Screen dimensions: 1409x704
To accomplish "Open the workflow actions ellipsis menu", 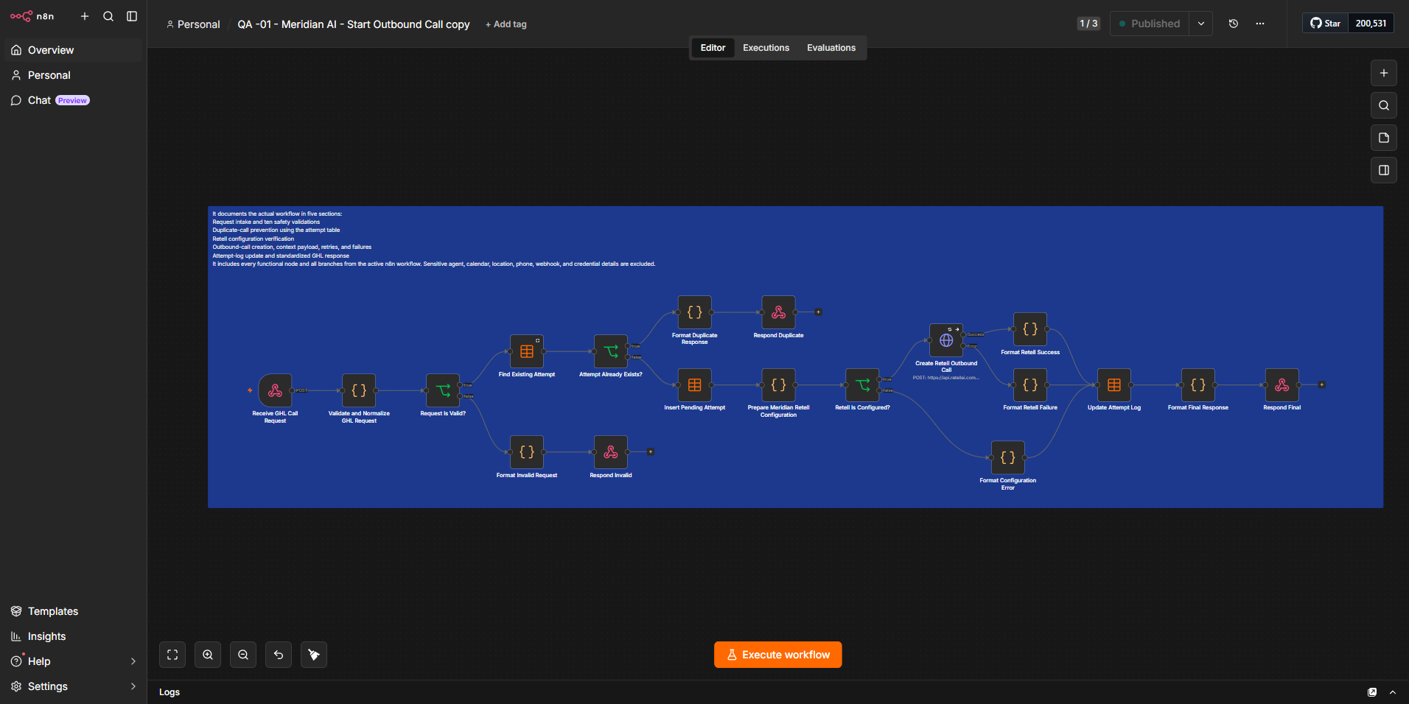I will pyautogui.click(x=1260, y=24).
